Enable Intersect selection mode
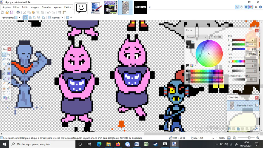 [x=39, y=18]
